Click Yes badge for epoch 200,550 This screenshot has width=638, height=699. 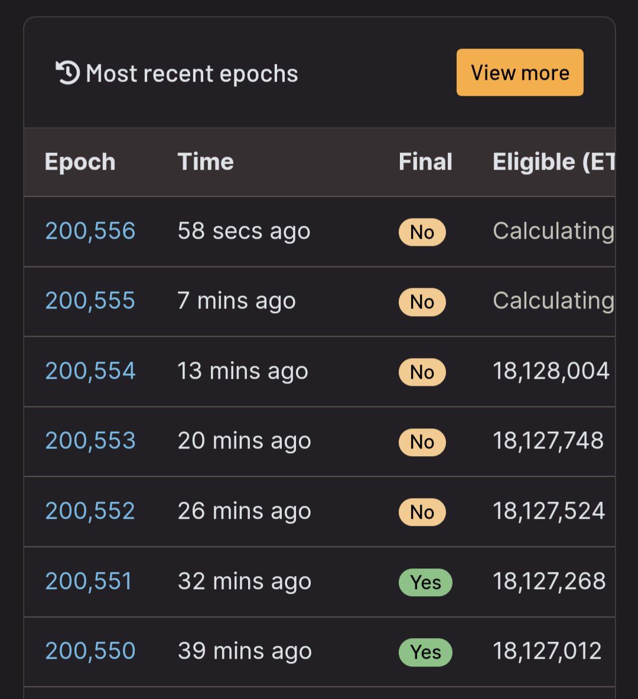(x=425, y=652)
